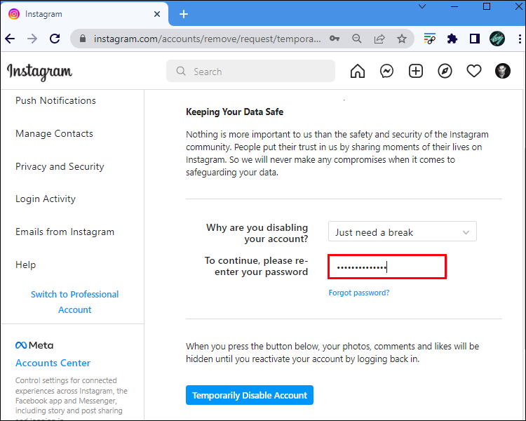Image resolution: width=526 pixels, height=421 pixels.
Task: Click the Forgot password link
Action: pos(359,293)
